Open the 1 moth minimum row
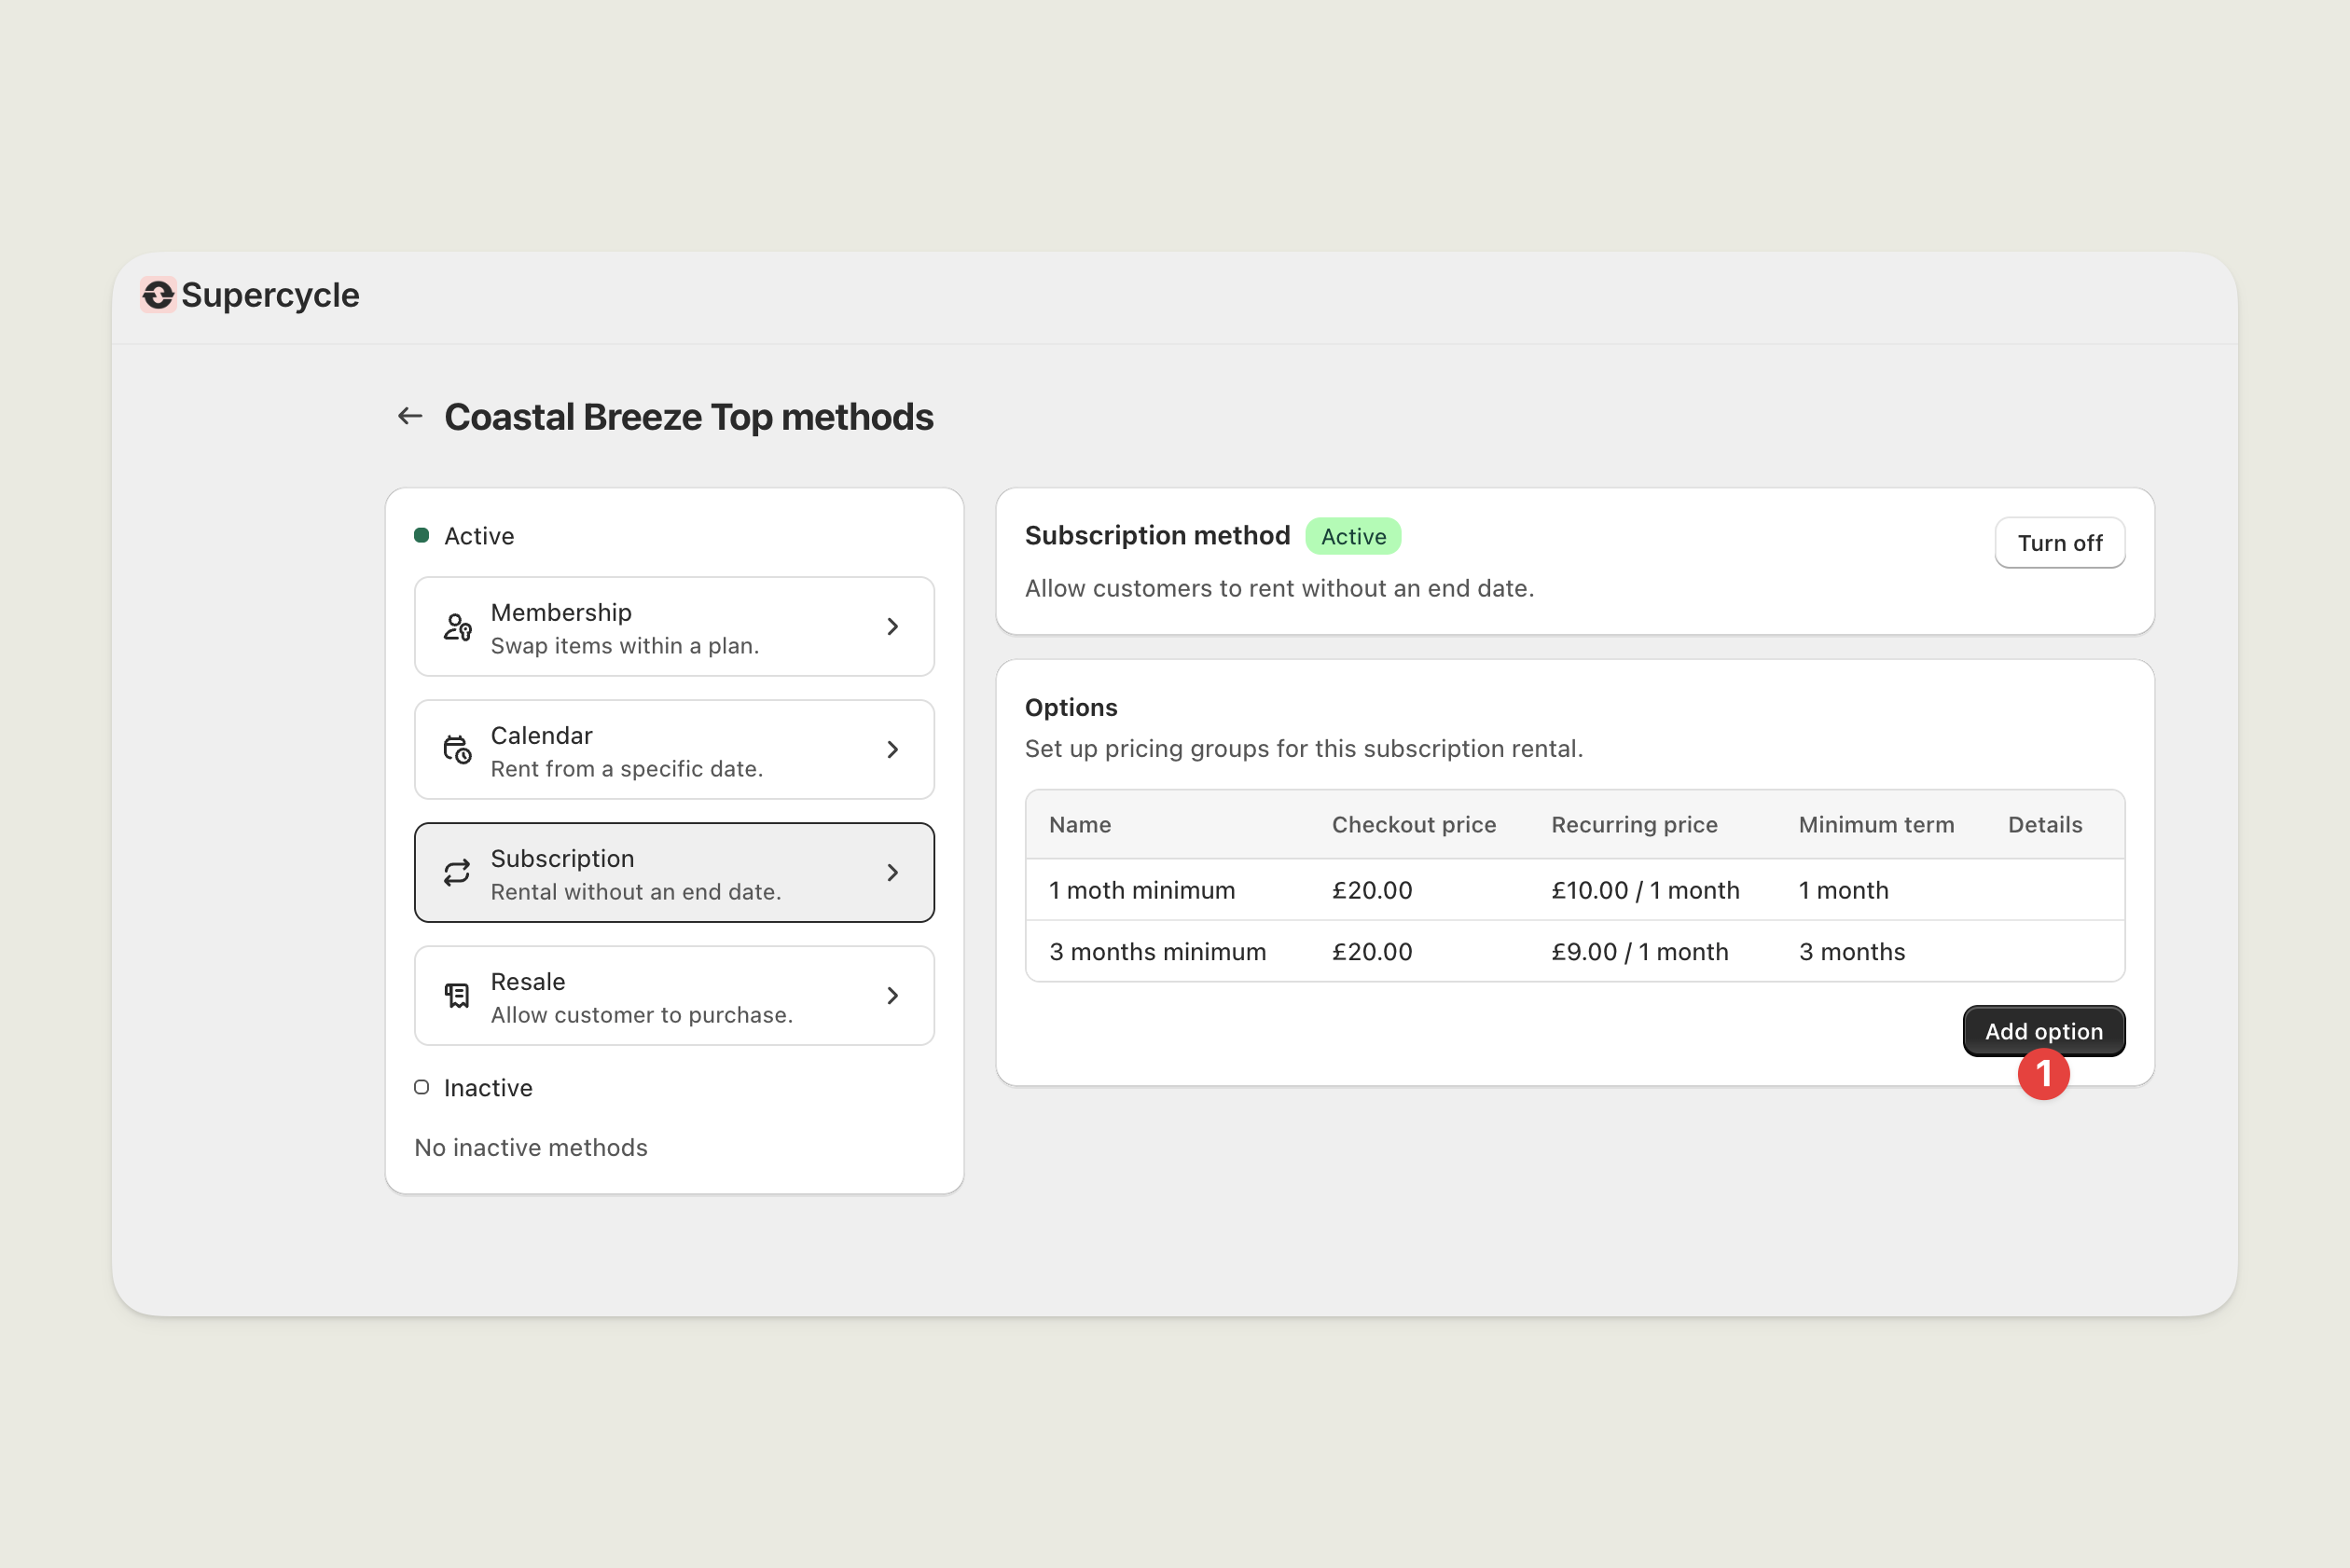The width and height of the screenshot is (2350, 1568). (1141, 890)
